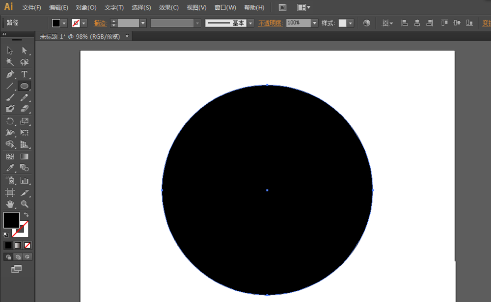Expand the 基本 brush definition dropdown
The image size is (491, 302).
click(250, 23)
